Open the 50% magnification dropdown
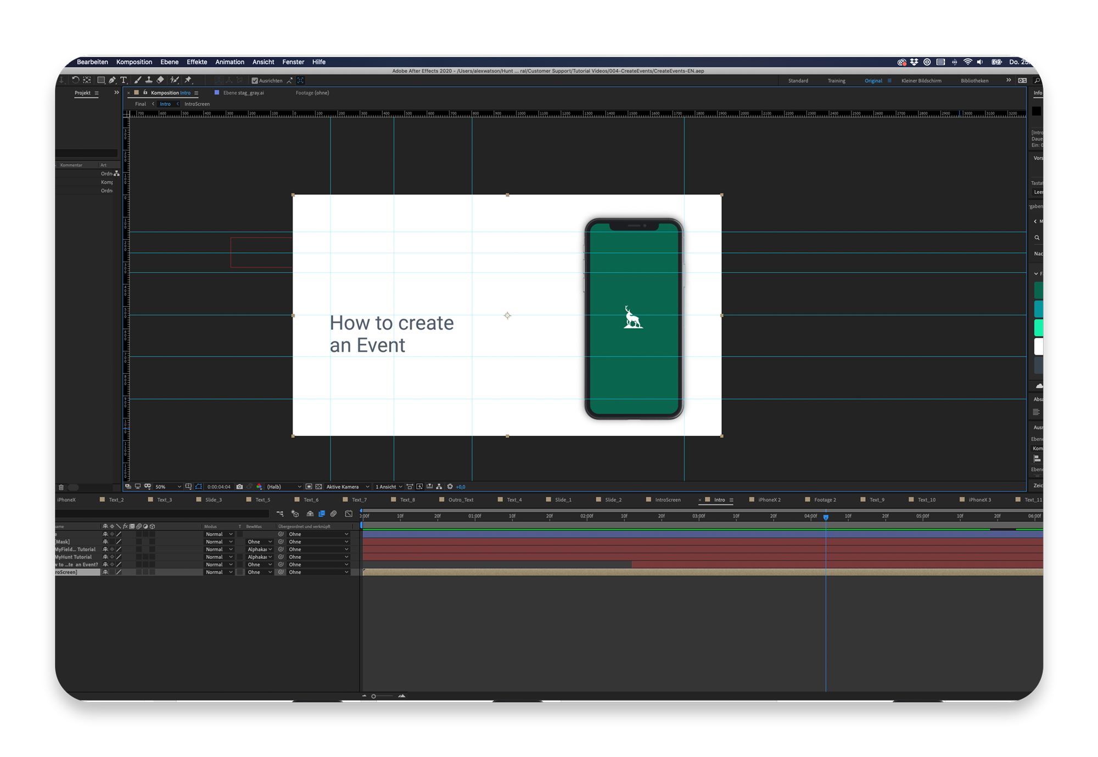The width and height of the screenshot is (1098, 757). click(x=168, y=487)
